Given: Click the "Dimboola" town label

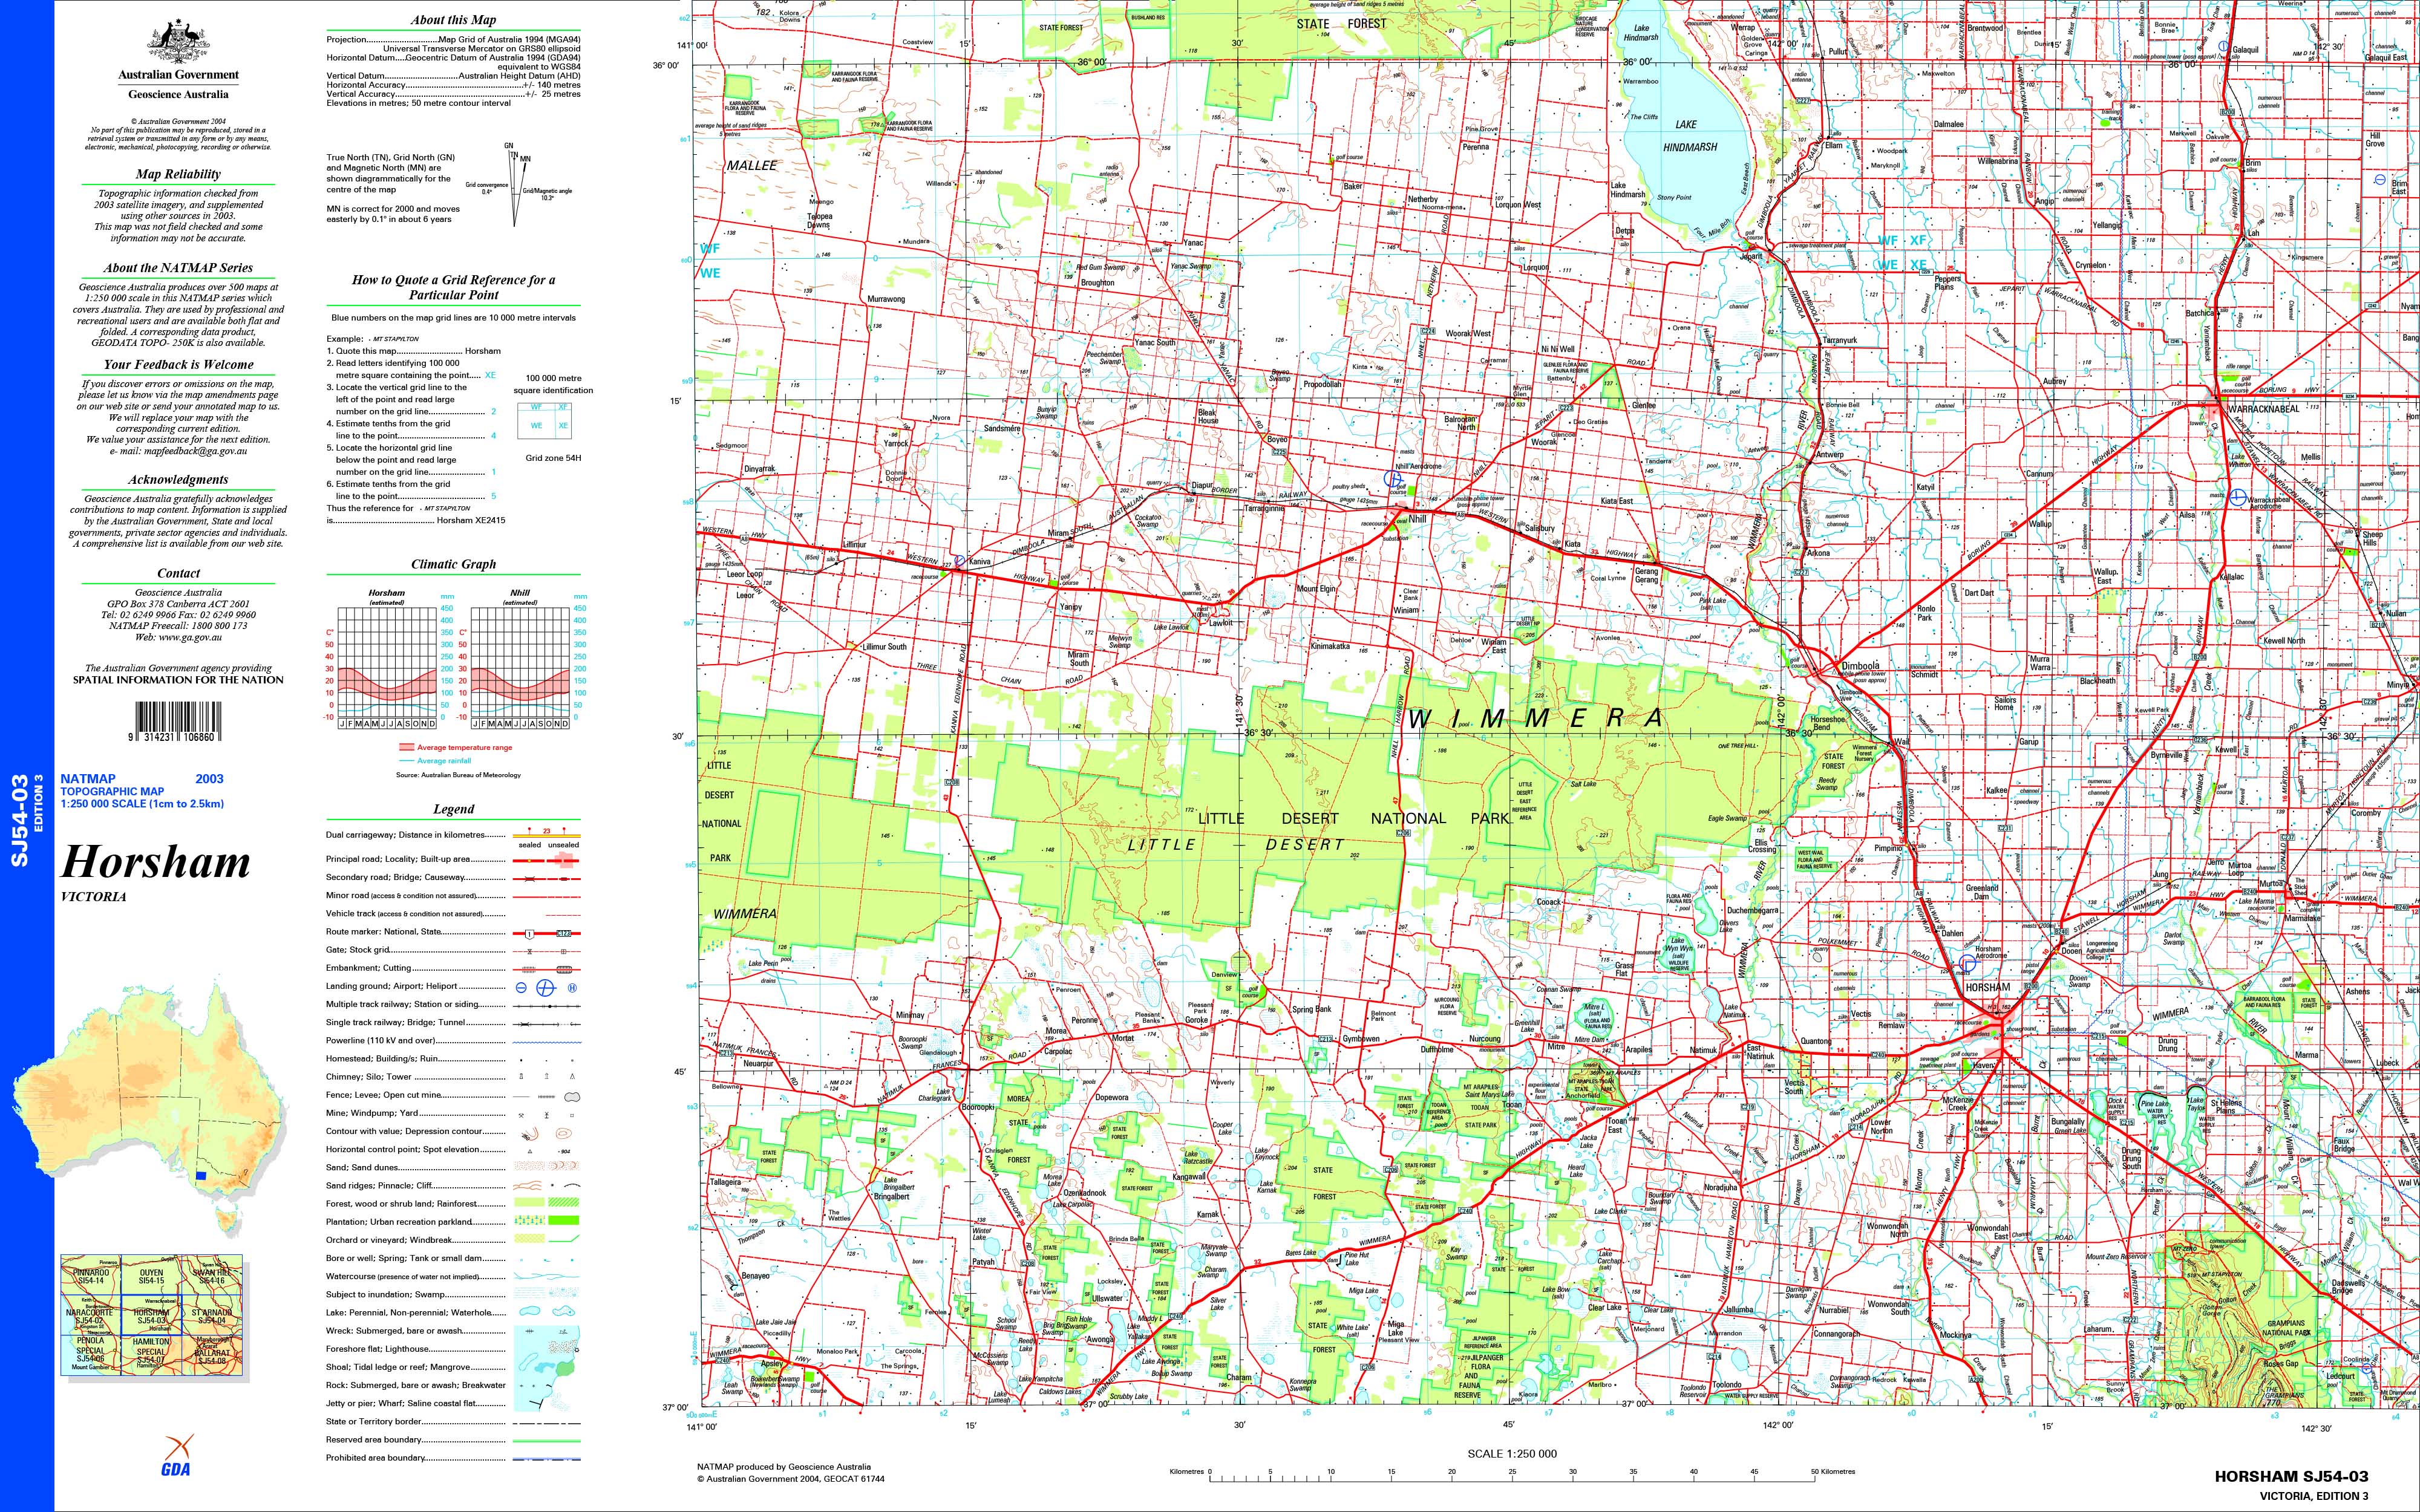Looking at the screenshot, I should [x=1861, y=665].
